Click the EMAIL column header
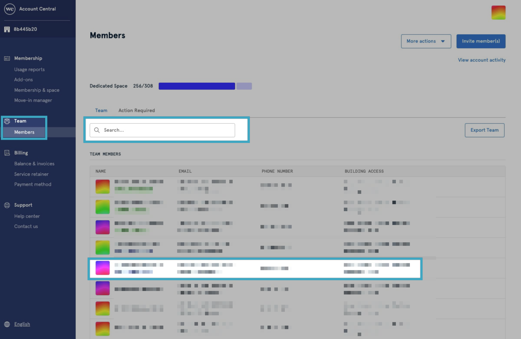Image resolution: width=521 pixels, height=339 pixels. click(x=185, y=171)
